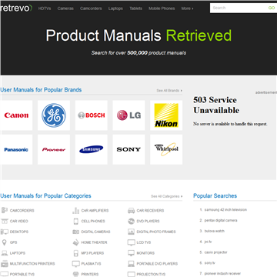
Task: Click the Digital Cameras icon
Action: (76, 232)
